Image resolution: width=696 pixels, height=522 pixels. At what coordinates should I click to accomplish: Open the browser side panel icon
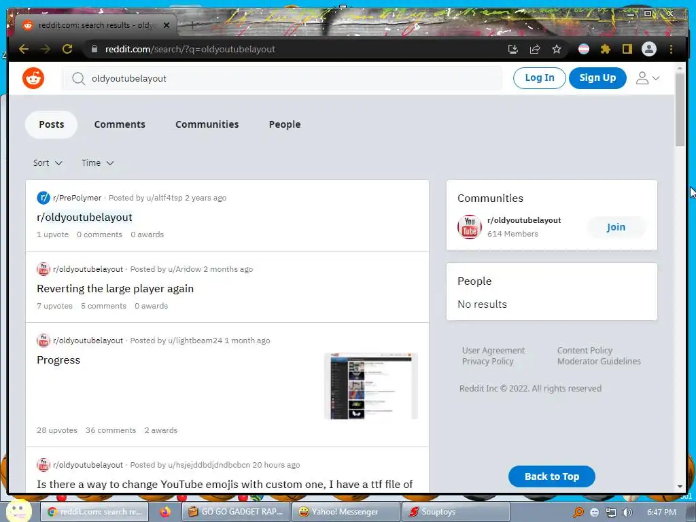point(627,49)
